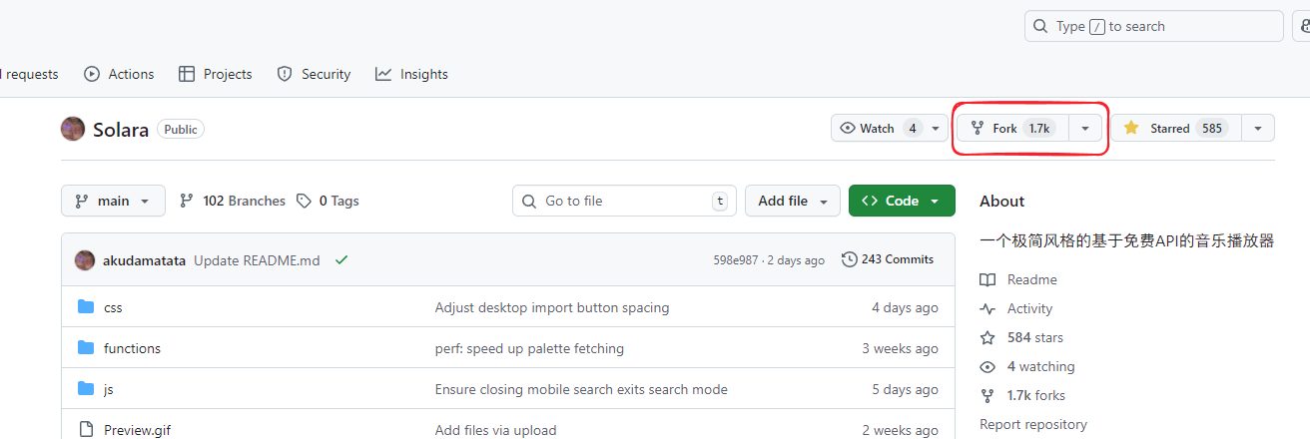Expand the green Code dropdown
The height and width of the screenshot is (439, 1310).
click(x=901, y=201)
